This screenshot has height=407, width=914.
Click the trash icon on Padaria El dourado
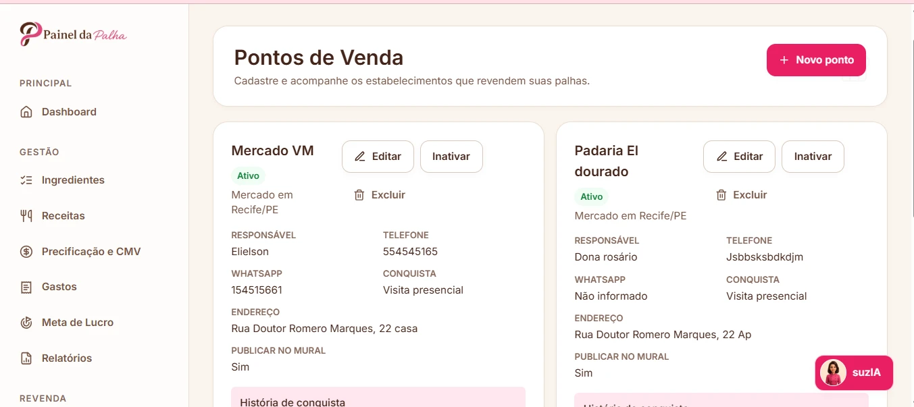(721, 195)
